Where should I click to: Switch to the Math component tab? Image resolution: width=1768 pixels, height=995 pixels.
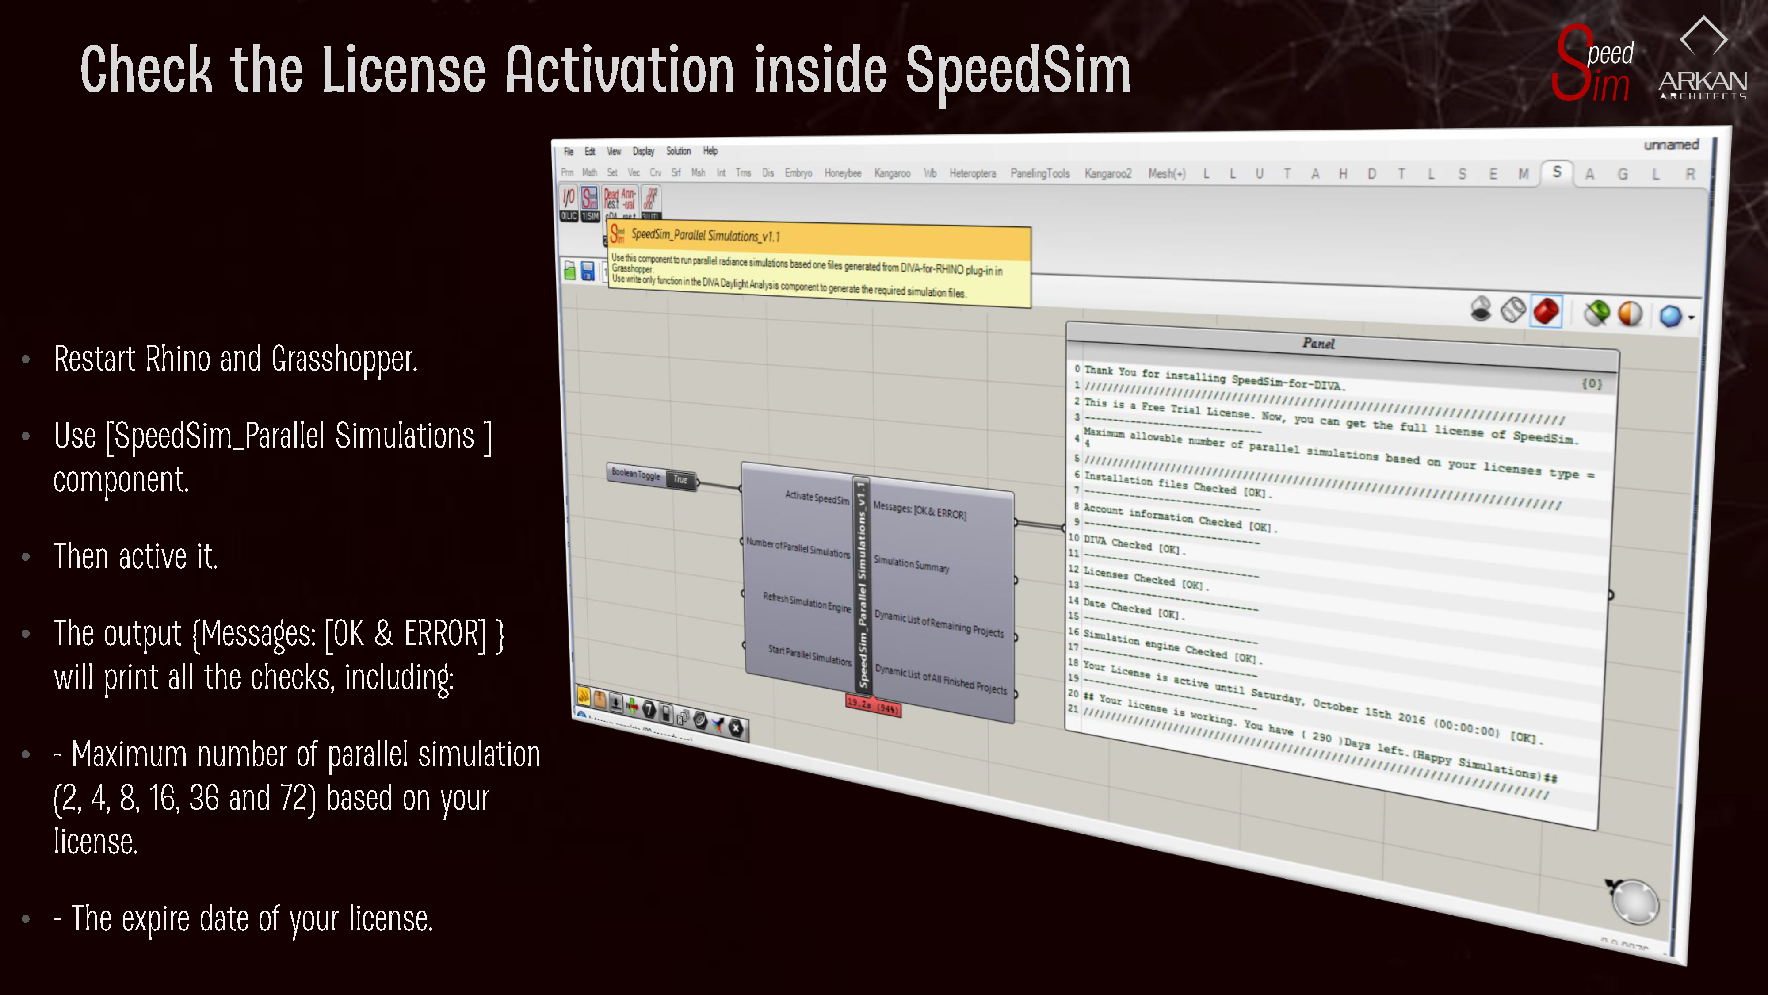[x=590, y=172]
